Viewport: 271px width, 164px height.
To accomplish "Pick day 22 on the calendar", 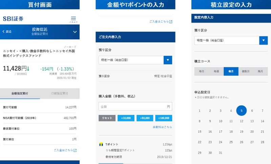I will click(200, 142).
